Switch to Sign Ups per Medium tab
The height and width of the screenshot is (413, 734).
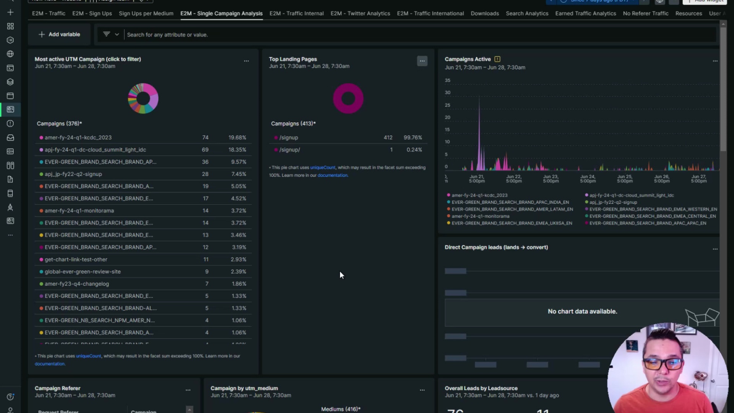tap(146, 13)
